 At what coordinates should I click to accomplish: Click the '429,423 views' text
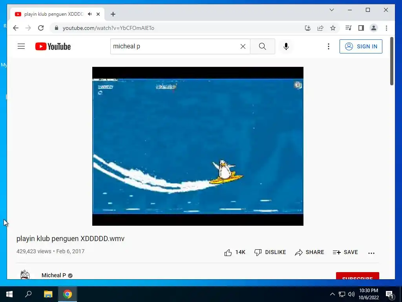point(34,251)
